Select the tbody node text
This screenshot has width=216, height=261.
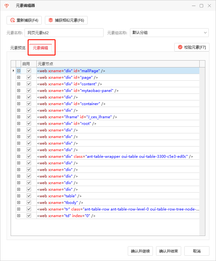click(x=60, y=203)
